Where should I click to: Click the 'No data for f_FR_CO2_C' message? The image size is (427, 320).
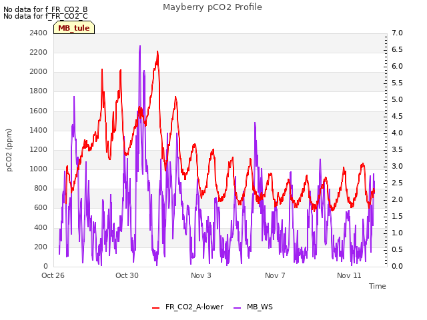tap(45, 16)
